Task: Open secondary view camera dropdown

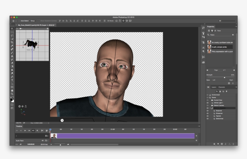Action: pyautogui.click(x=21, y=29)
